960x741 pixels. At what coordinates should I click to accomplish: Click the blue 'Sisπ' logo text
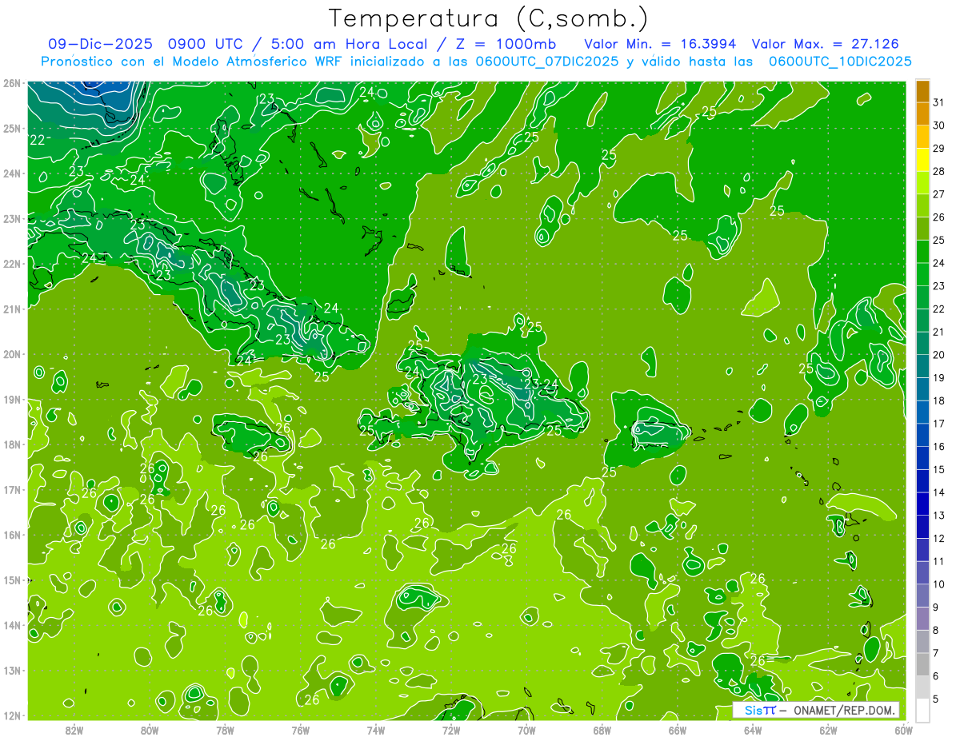tap(760, 711)
